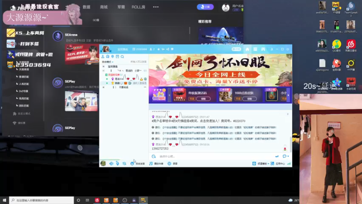Click the user profile icon in channel toolbar
The image size is (362, 204).
[103, 56]
